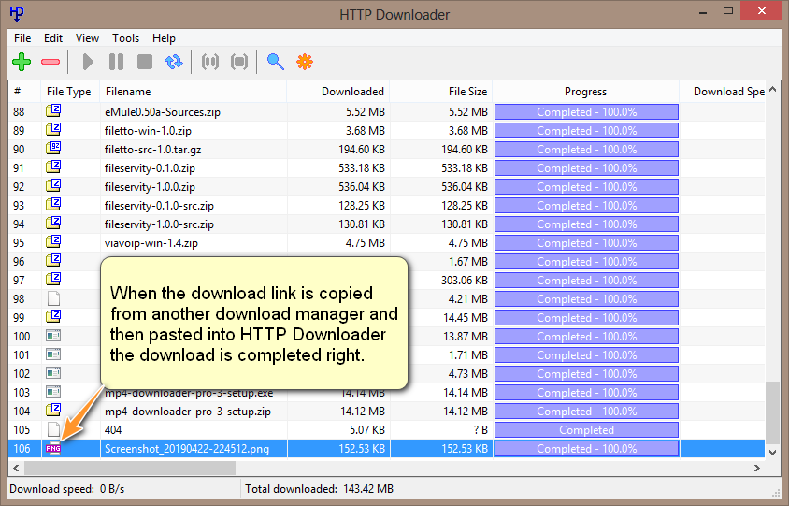Select fileservity-1.0.0-src.zip row
The height and width of the screenshot is (506, 789).
coord(386,224)
